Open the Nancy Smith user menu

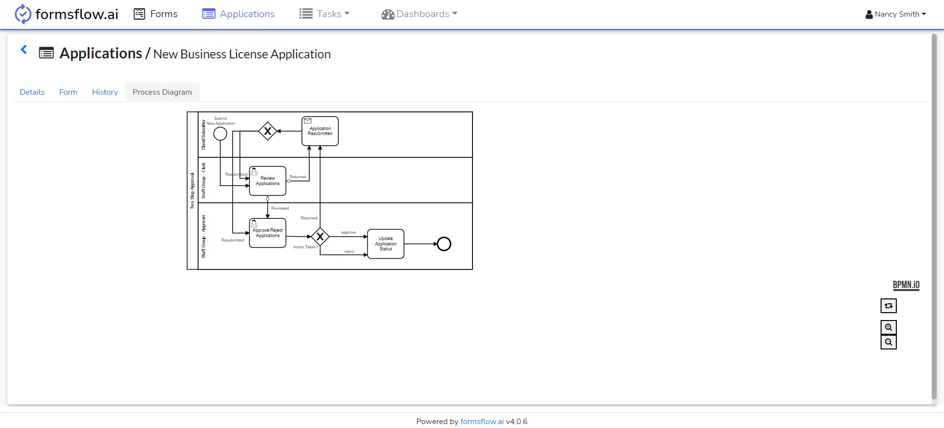[x=896, y=14]
